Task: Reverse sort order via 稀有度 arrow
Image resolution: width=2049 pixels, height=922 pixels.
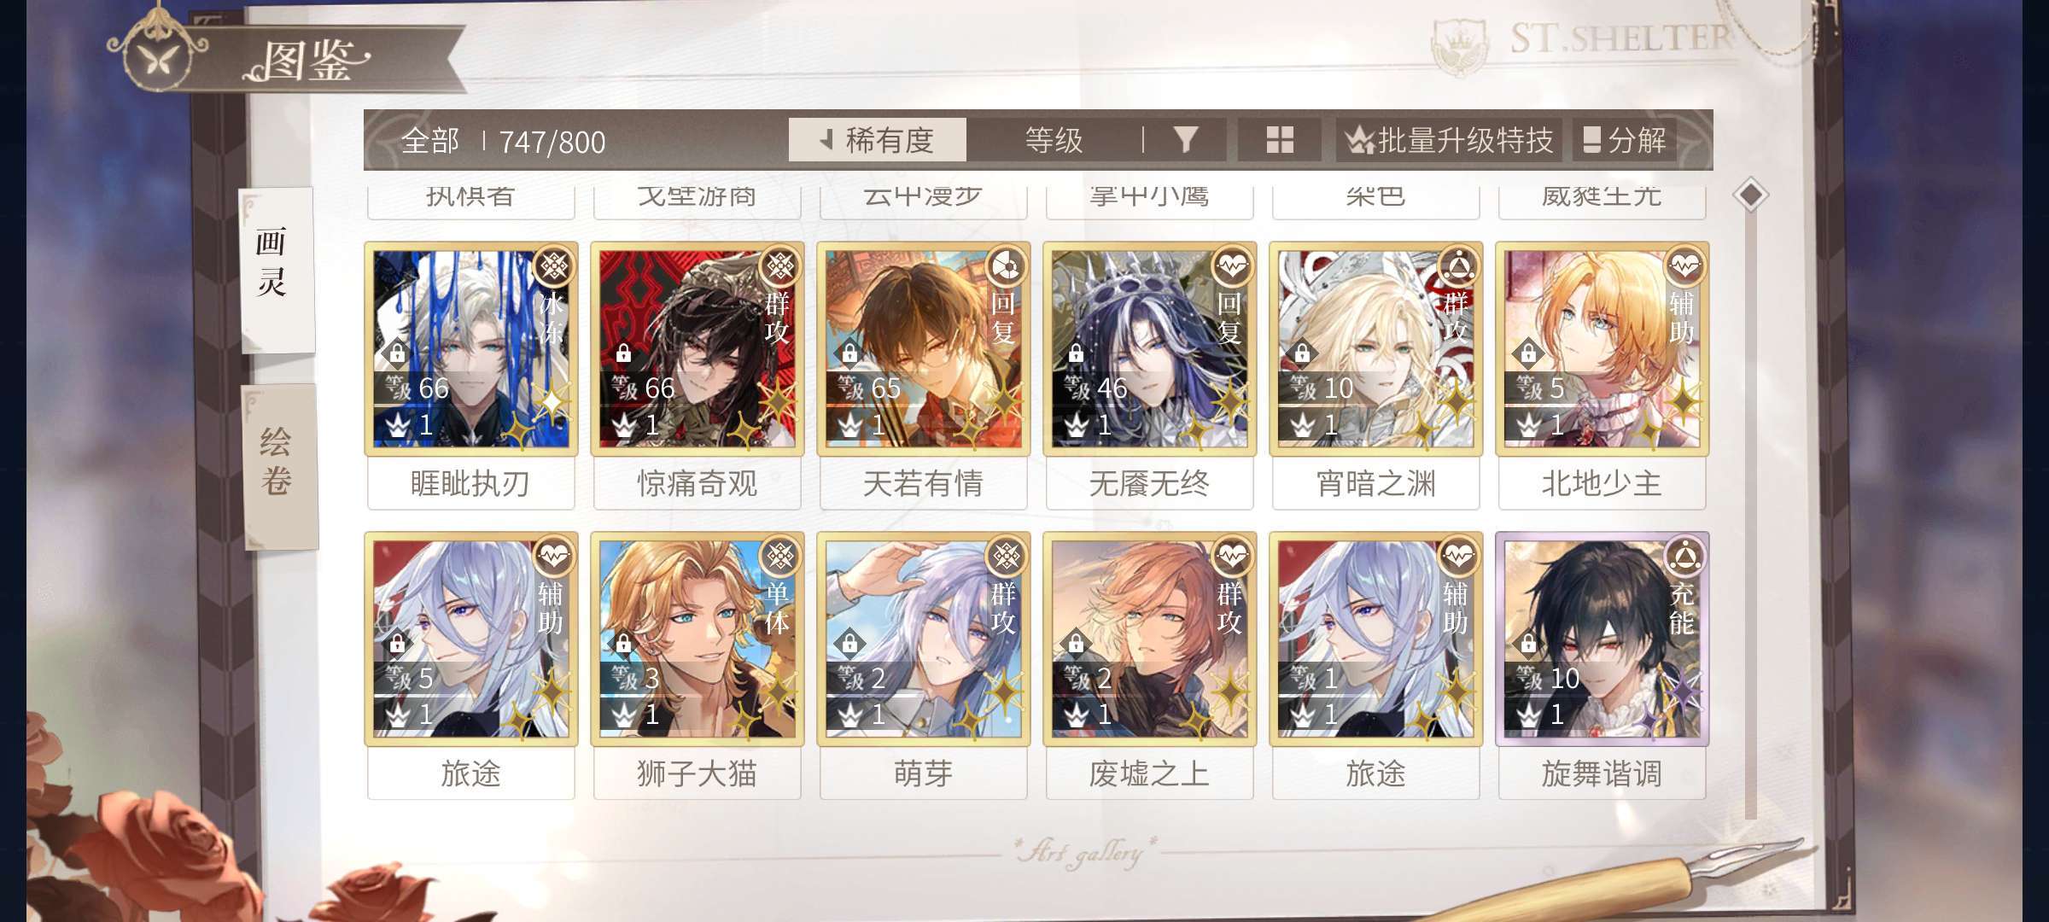Action: click(x=826, y=139)
